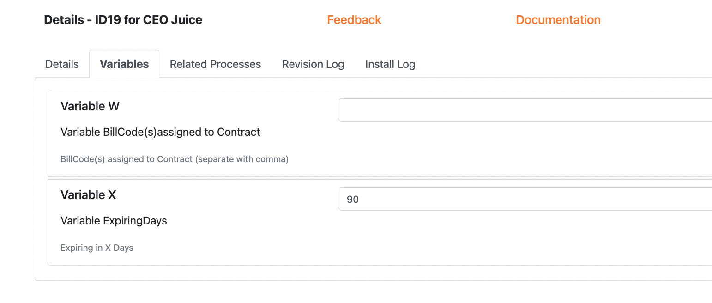
Task: Click the hint text Expiring in X Days
Action: [x=97, y=248]
